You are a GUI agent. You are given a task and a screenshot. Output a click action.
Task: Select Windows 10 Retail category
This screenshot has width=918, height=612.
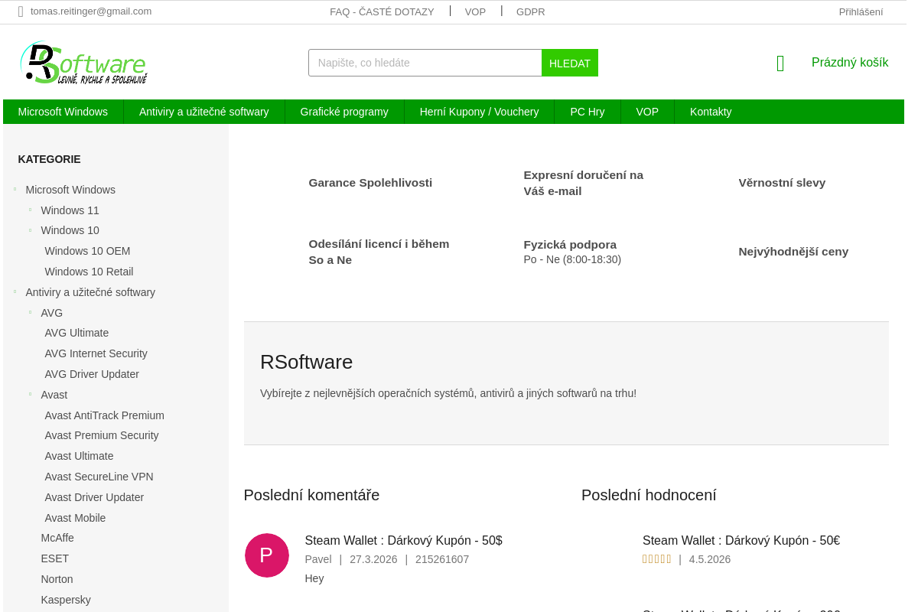click(89, 272)
